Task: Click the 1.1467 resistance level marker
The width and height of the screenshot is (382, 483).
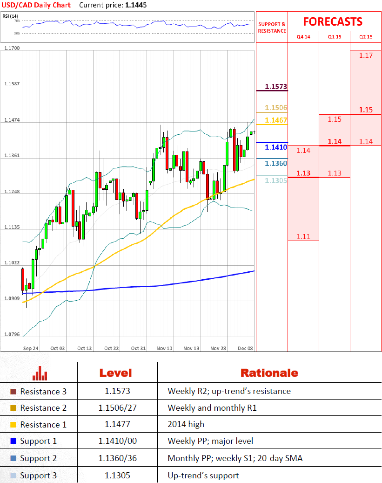Action: pos(276,120)
